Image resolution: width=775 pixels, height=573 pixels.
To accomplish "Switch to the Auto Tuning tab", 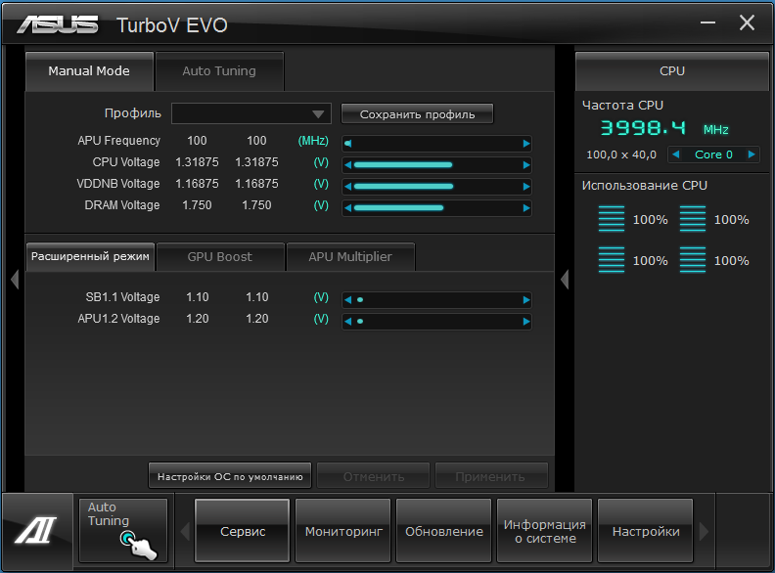I will click(219, 71).
